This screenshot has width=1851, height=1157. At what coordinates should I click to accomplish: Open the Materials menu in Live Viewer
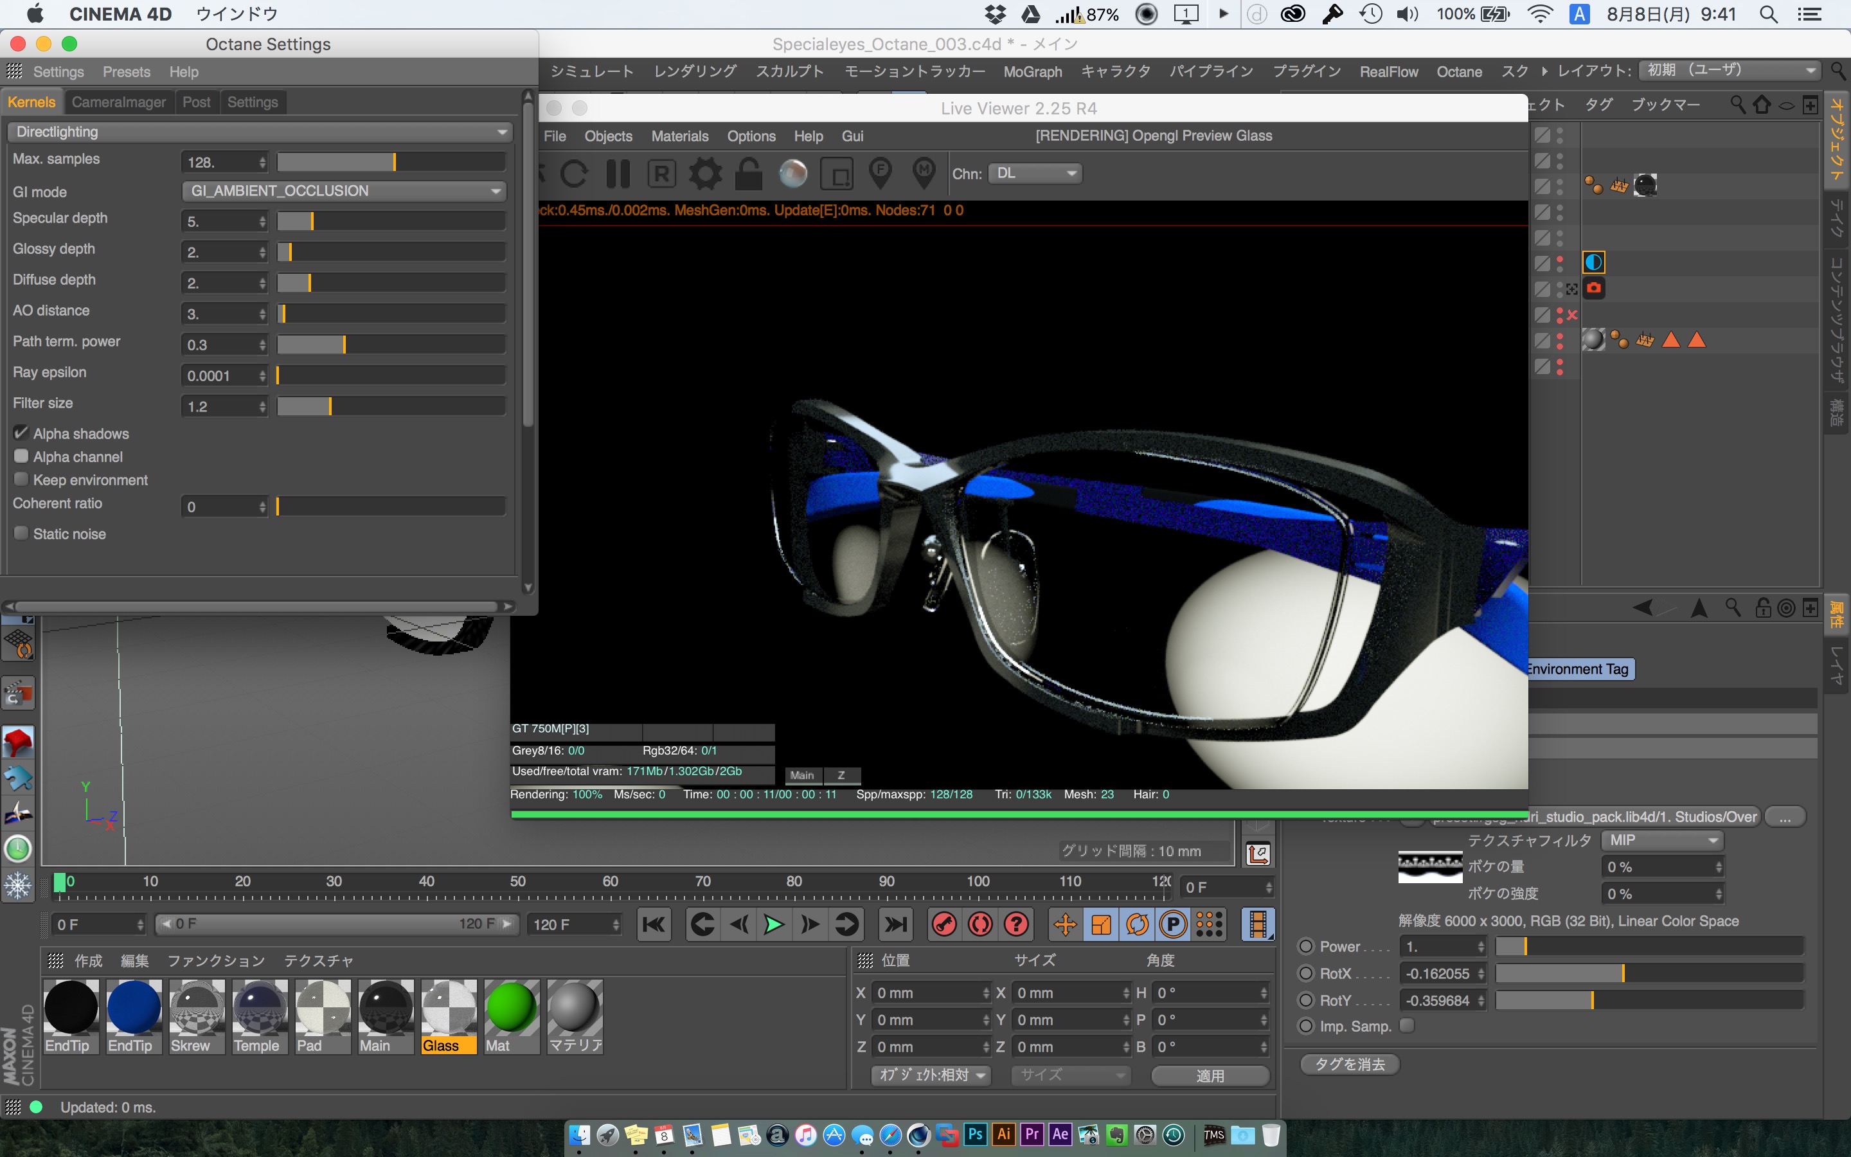(x=679, y=136)
